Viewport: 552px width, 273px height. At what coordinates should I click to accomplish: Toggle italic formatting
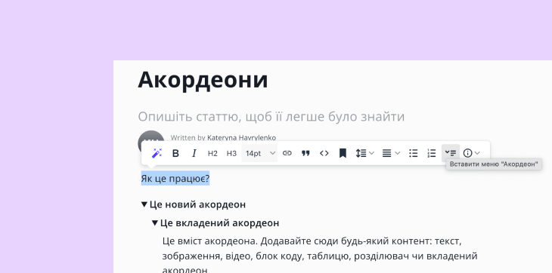coord(194,153)
